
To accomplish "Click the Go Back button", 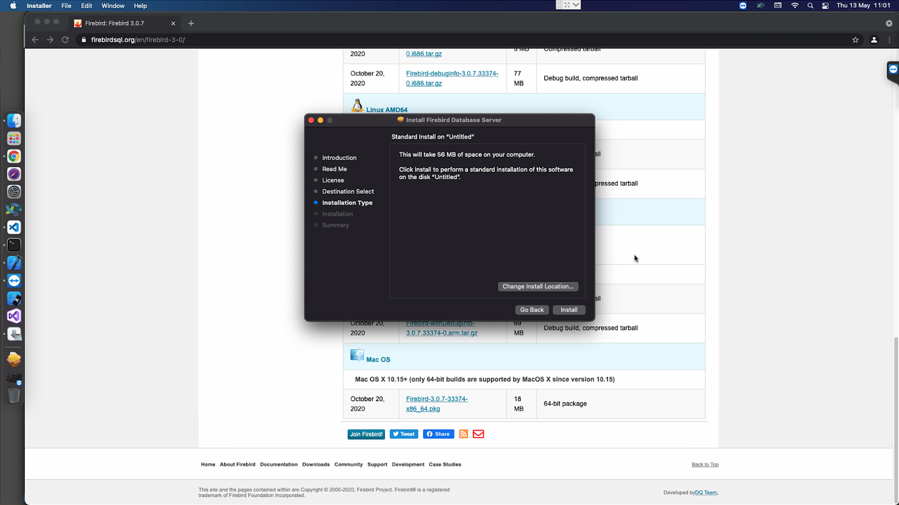I will coord(532,310).
